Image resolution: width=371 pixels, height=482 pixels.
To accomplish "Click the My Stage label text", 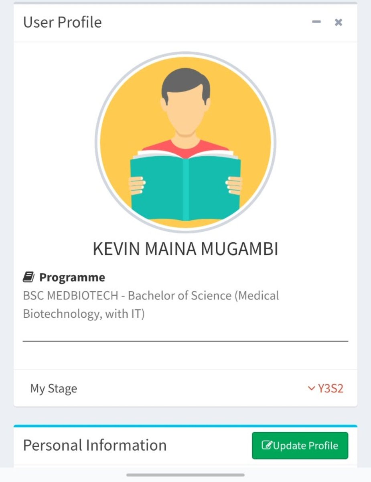I will coord(54,388).
